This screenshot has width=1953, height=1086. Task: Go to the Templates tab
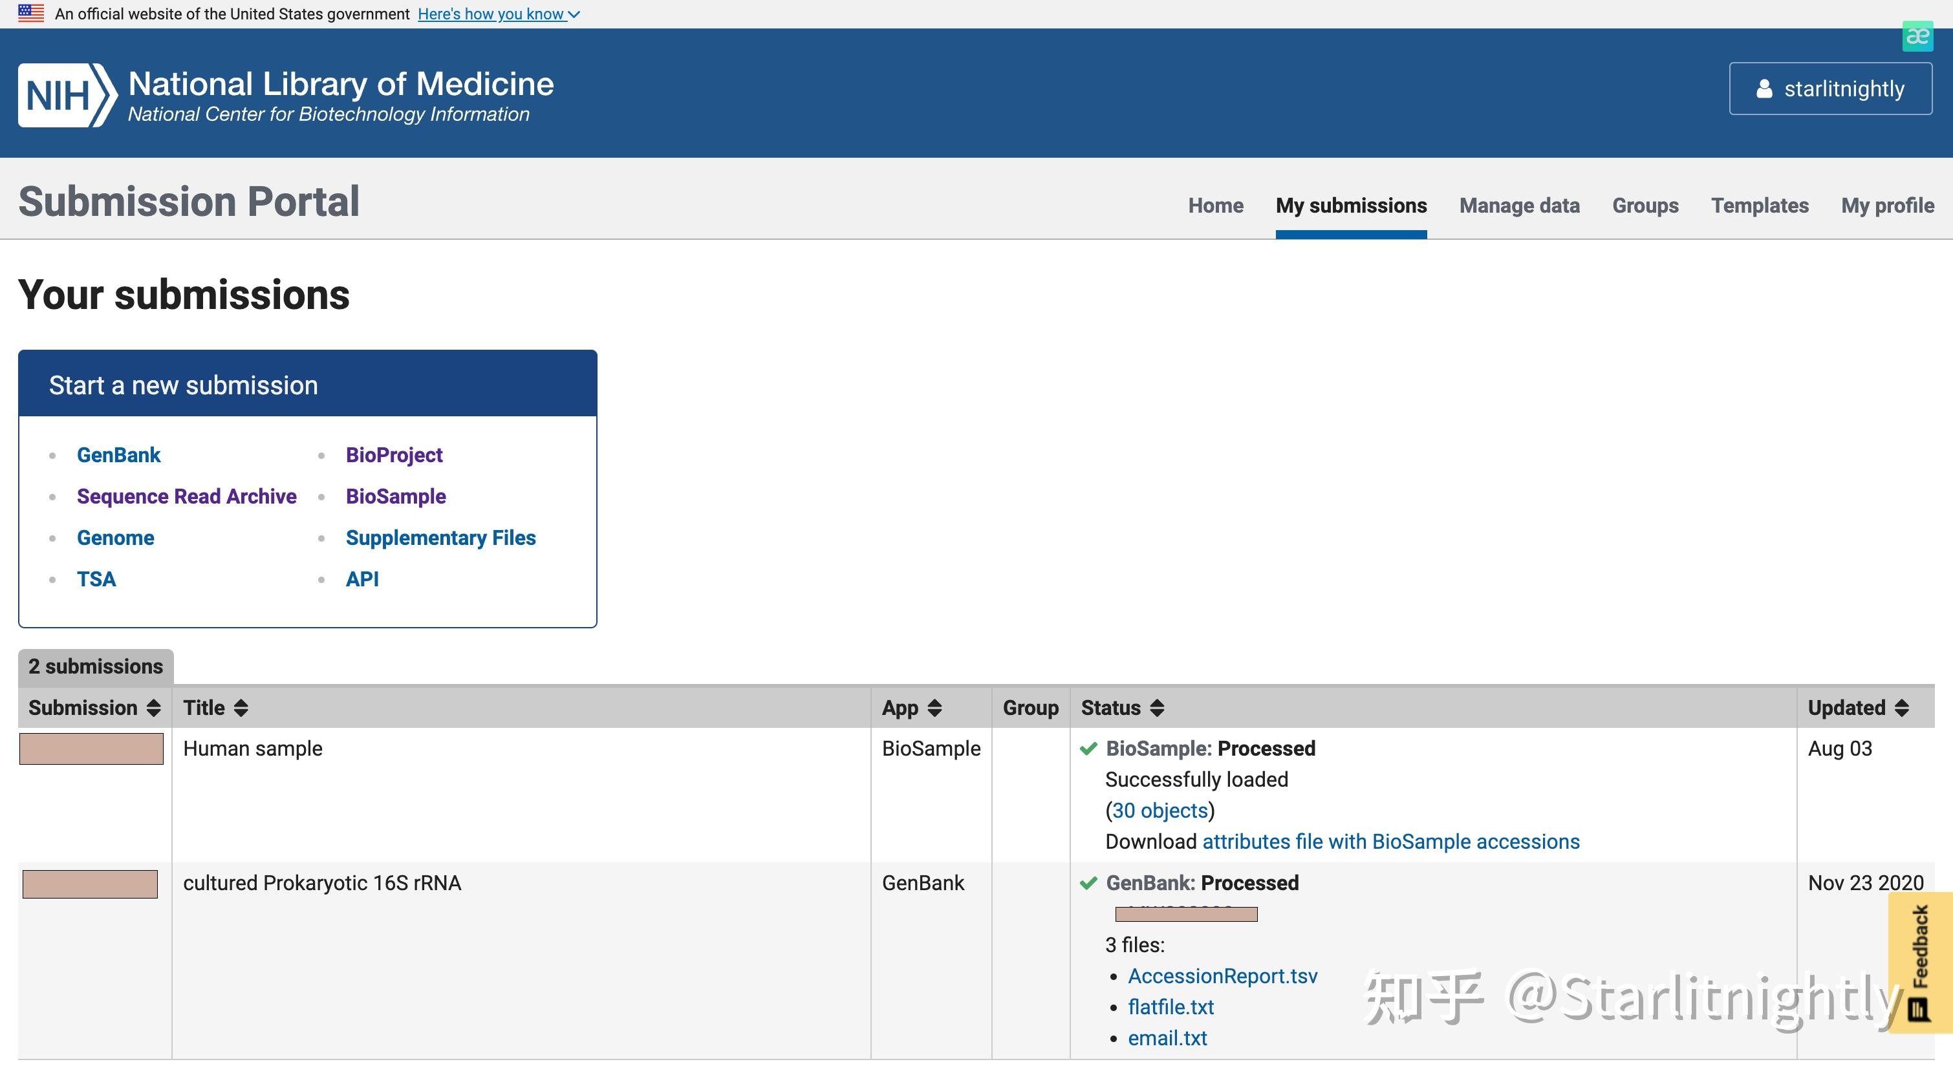(1759, 206)
